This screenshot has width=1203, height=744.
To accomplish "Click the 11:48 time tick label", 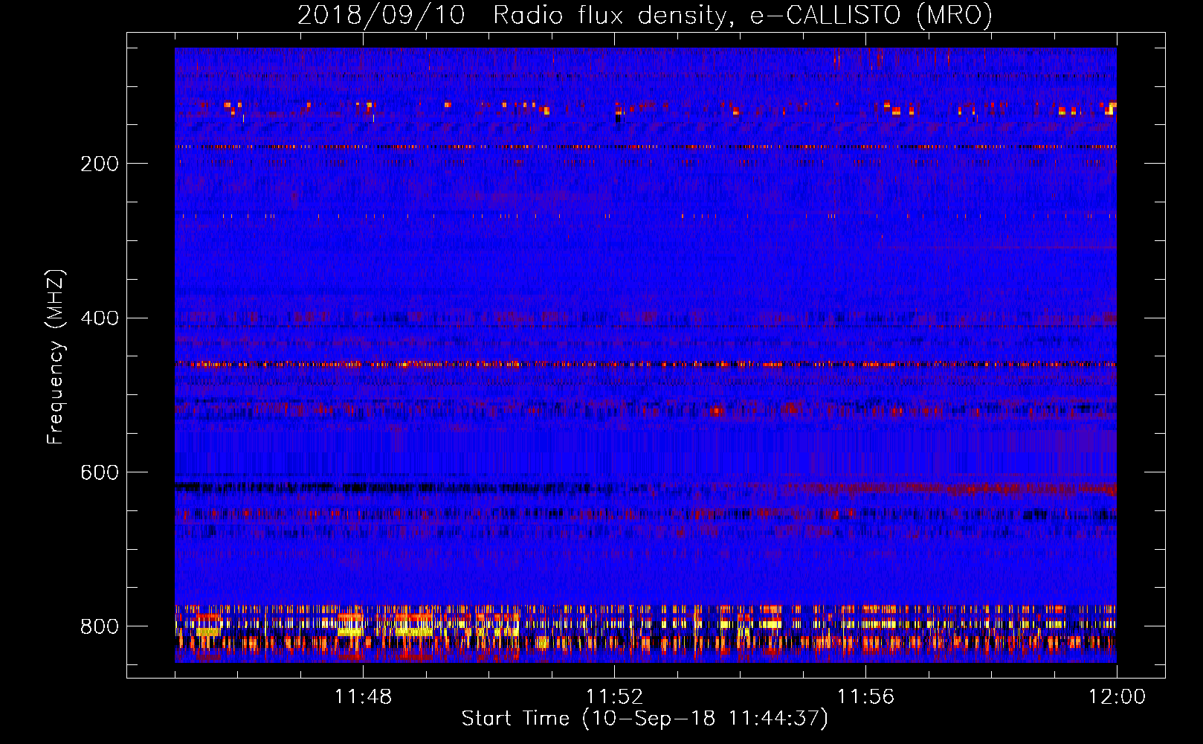I will [363, 697].
